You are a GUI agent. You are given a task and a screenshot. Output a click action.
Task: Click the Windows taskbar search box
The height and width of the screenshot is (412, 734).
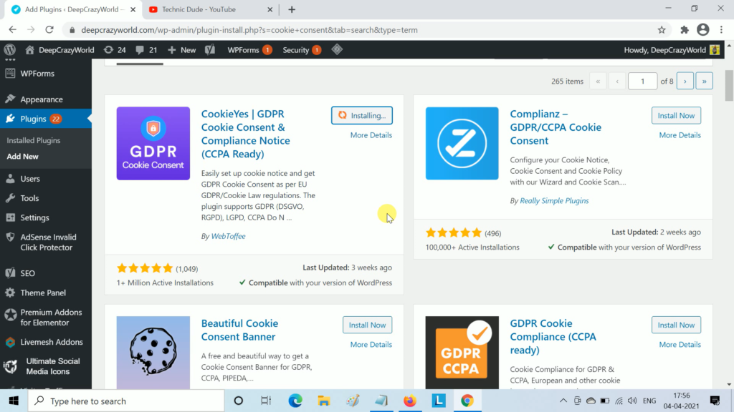(x=126, y=401)
